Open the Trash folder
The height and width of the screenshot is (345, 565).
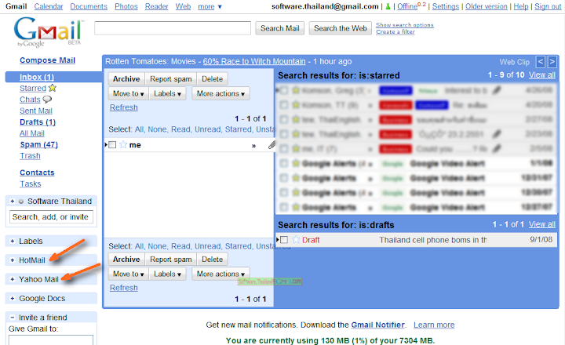(x=30, y=155)
